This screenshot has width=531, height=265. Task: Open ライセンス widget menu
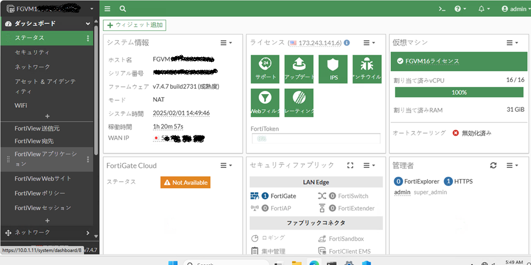click(369, 42)
